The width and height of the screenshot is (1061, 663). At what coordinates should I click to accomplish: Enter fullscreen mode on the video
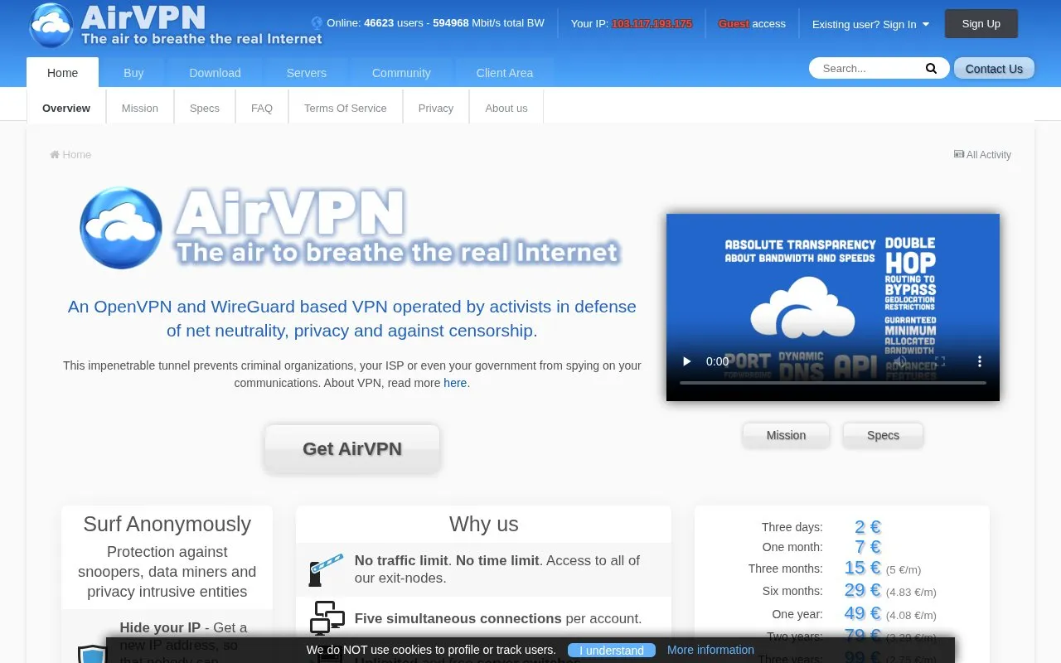coord(940,361)
